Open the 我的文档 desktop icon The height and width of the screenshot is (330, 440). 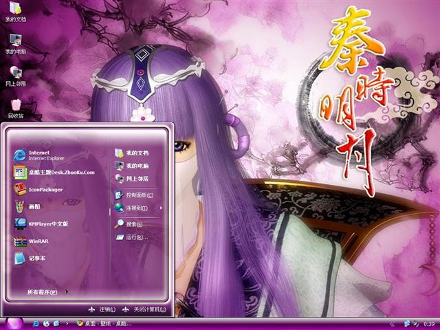click(16, 11)
